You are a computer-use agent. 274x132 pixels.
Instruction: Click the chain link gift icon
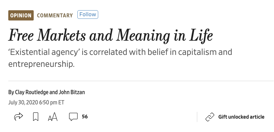(210, 117)
